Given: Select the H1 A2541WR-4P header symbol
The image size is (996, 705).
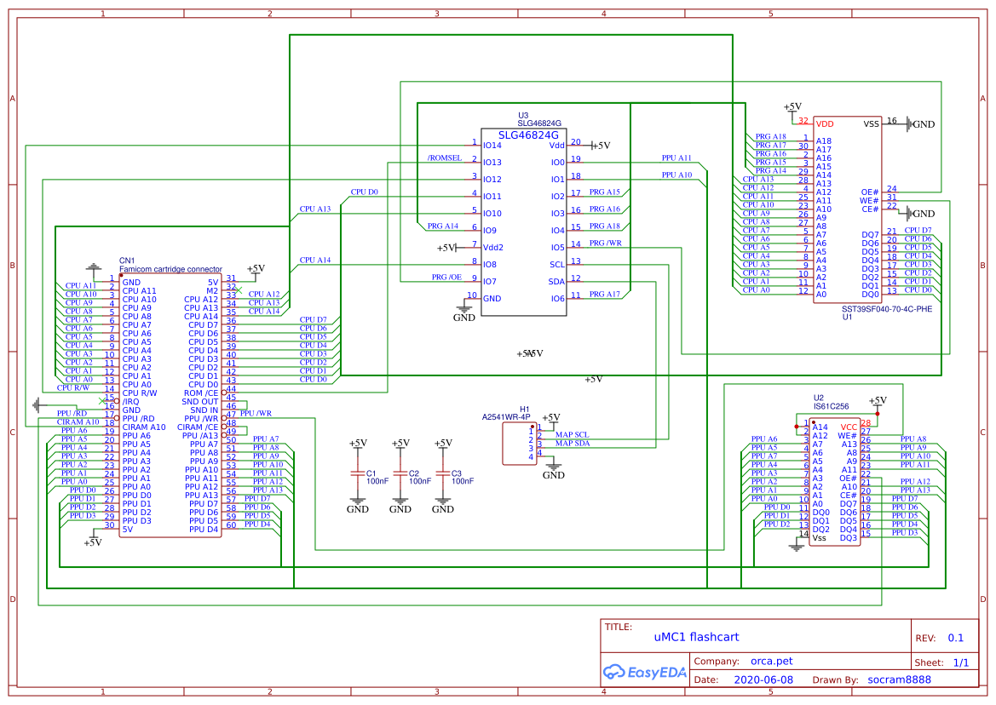Looking at the screenshot, I should click(519, 444).
